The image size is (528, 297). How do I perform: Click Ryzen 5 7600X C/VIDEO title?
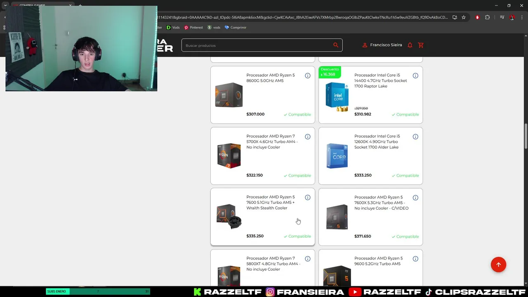pos(381,203)
